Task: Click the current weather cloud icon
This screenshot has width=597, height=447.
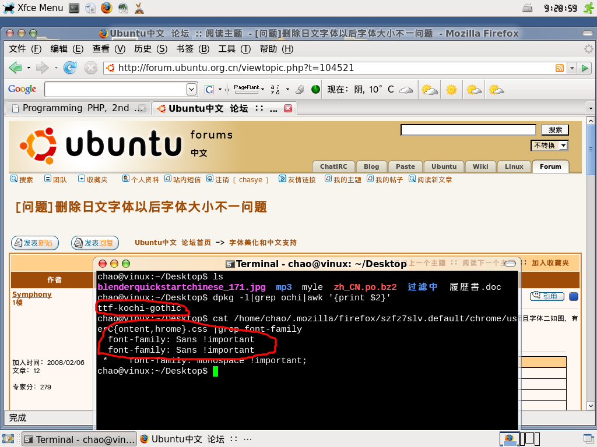Action: [406, 90]
